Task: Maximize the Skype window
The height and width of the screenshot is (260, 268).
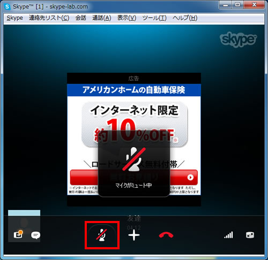Action: pyautogui.click(x=237, y=5)
